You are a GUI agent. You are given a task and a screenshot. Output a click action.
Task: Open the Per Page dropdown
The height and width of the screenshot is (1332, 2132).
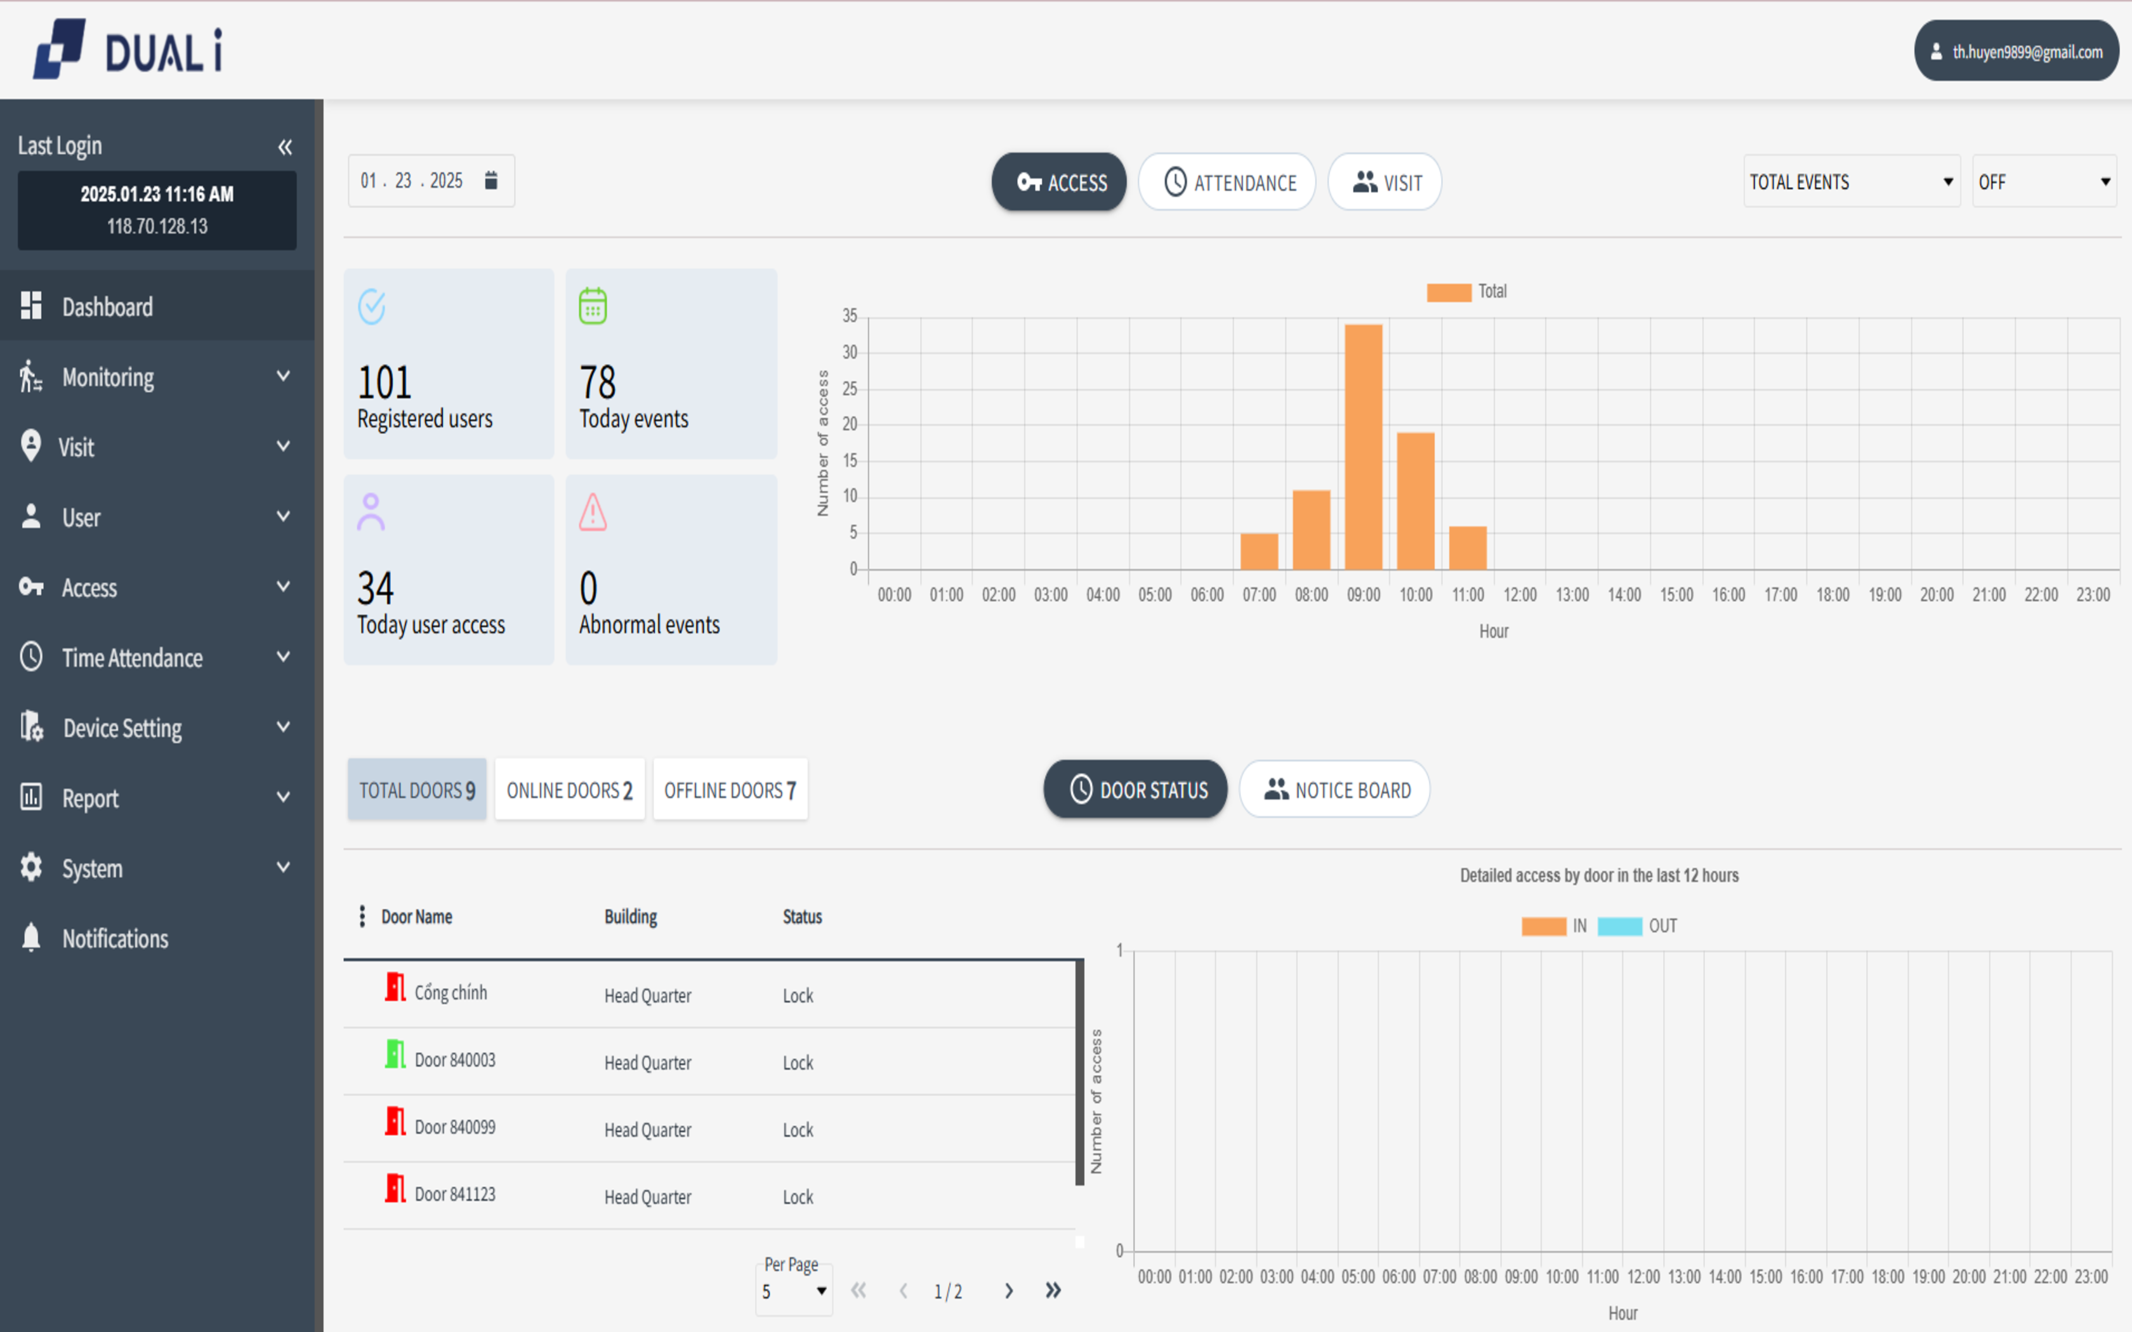click(x=794, y=1291)
